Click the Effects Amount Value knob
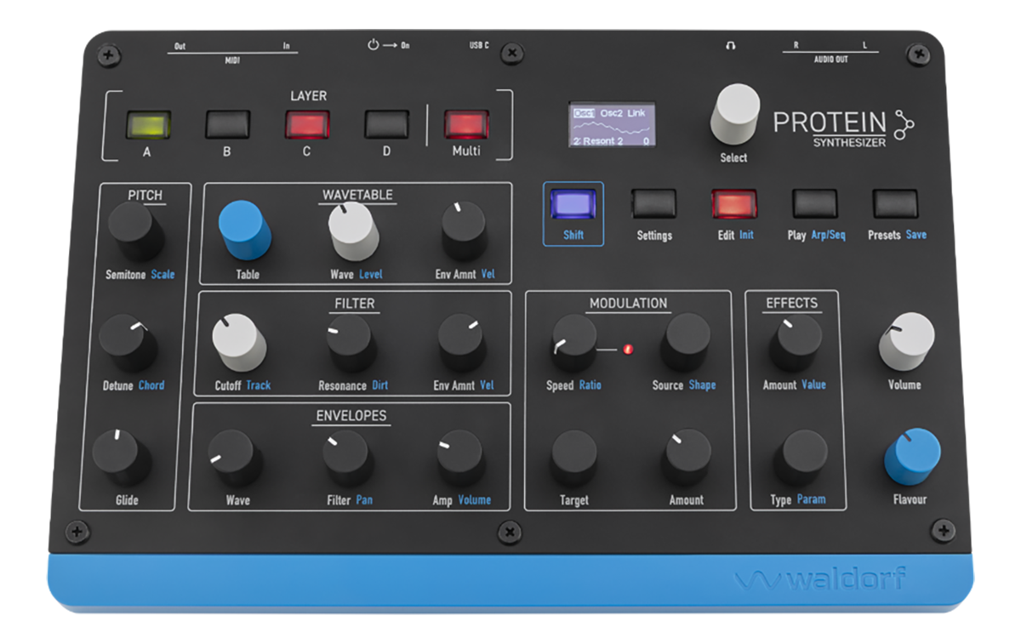 pyautogui.click(x=796, y=343)
